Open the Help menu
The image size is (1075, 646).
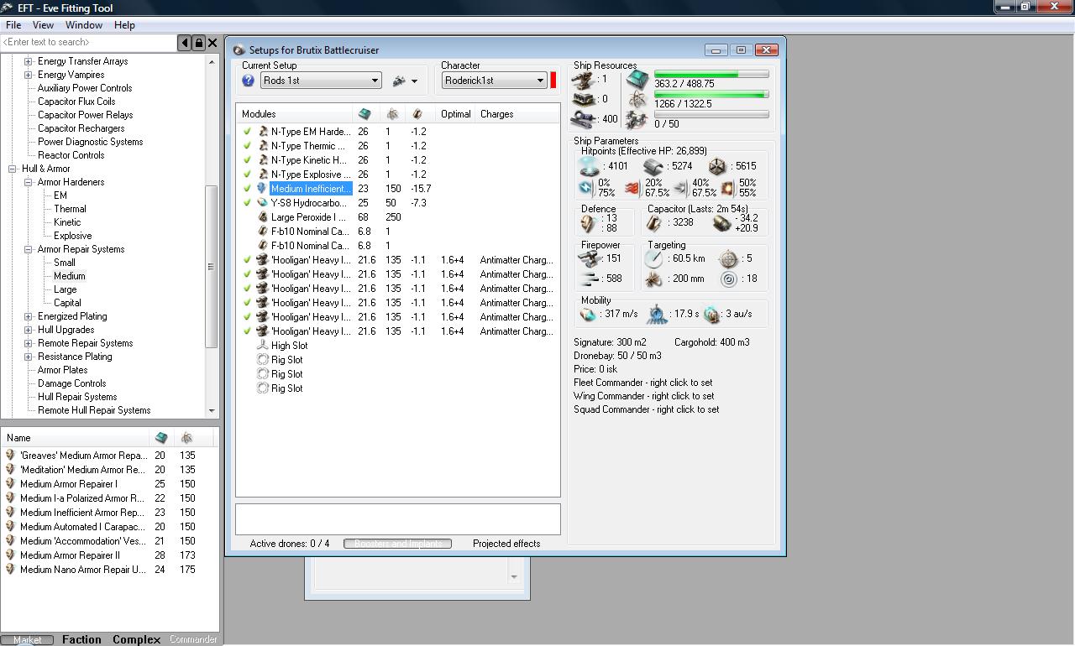point(124,25)
